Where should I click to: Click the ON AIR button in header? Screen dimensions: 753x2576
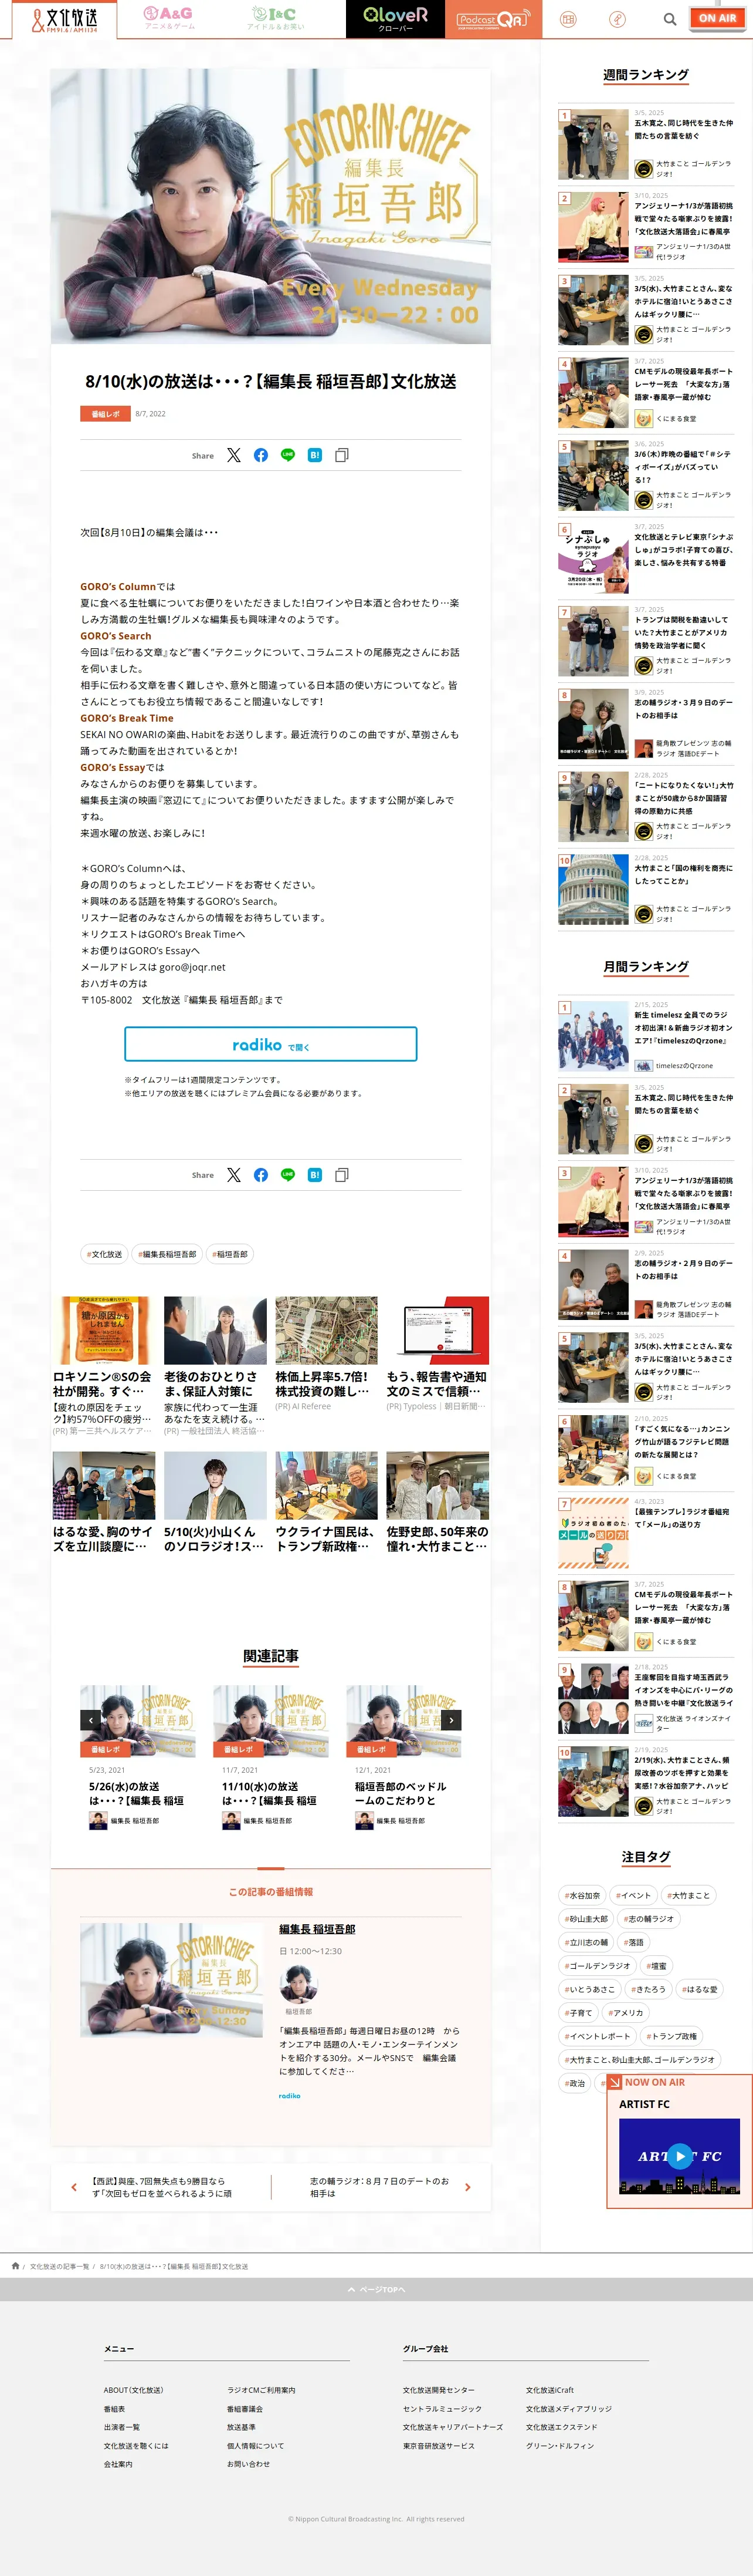coord(717,18)
